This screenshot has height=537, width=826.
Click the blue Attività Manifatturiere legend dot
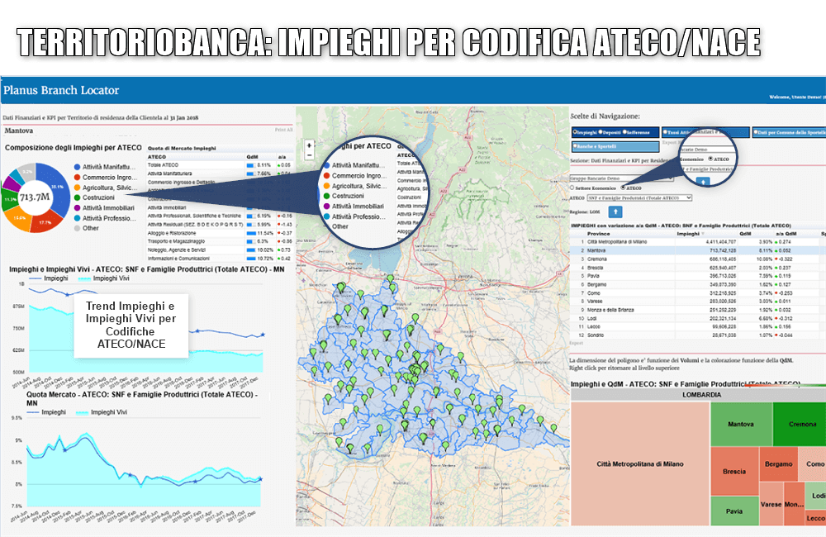[x=78, y=167]
